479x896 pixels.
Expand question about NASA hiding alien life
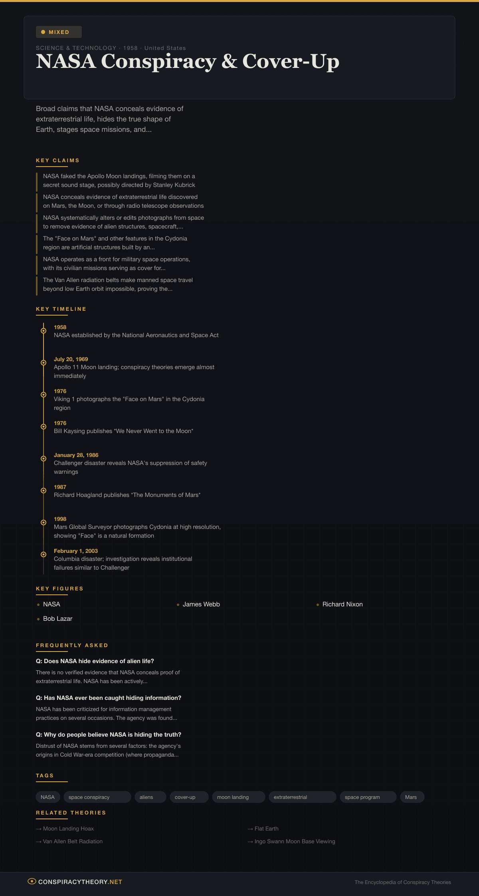(95, 661)
